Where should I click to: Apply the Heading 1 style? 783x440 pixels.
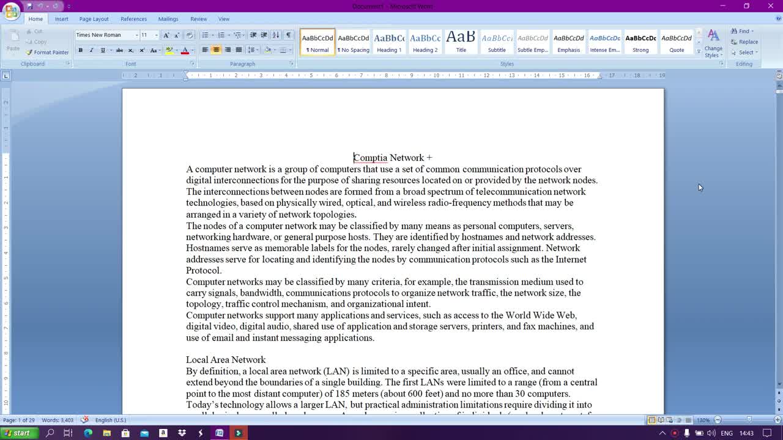click(x=389, y=42)
